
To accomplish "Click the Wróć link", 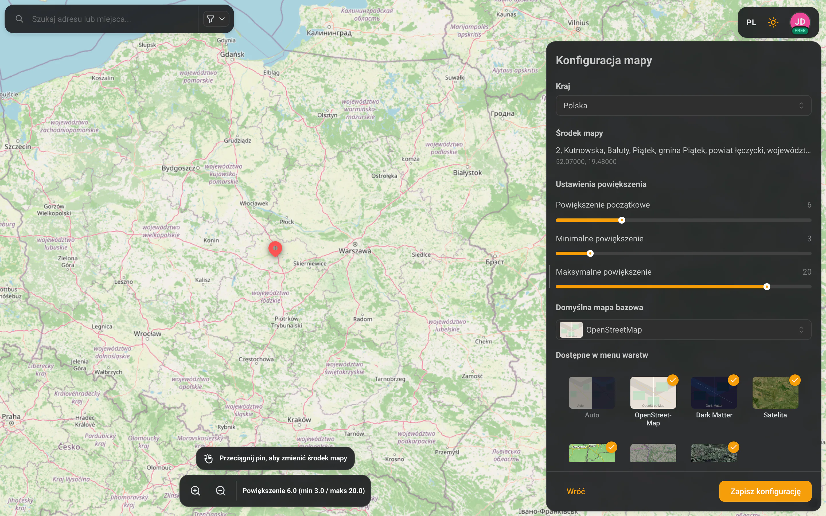I will coord(576,491).
